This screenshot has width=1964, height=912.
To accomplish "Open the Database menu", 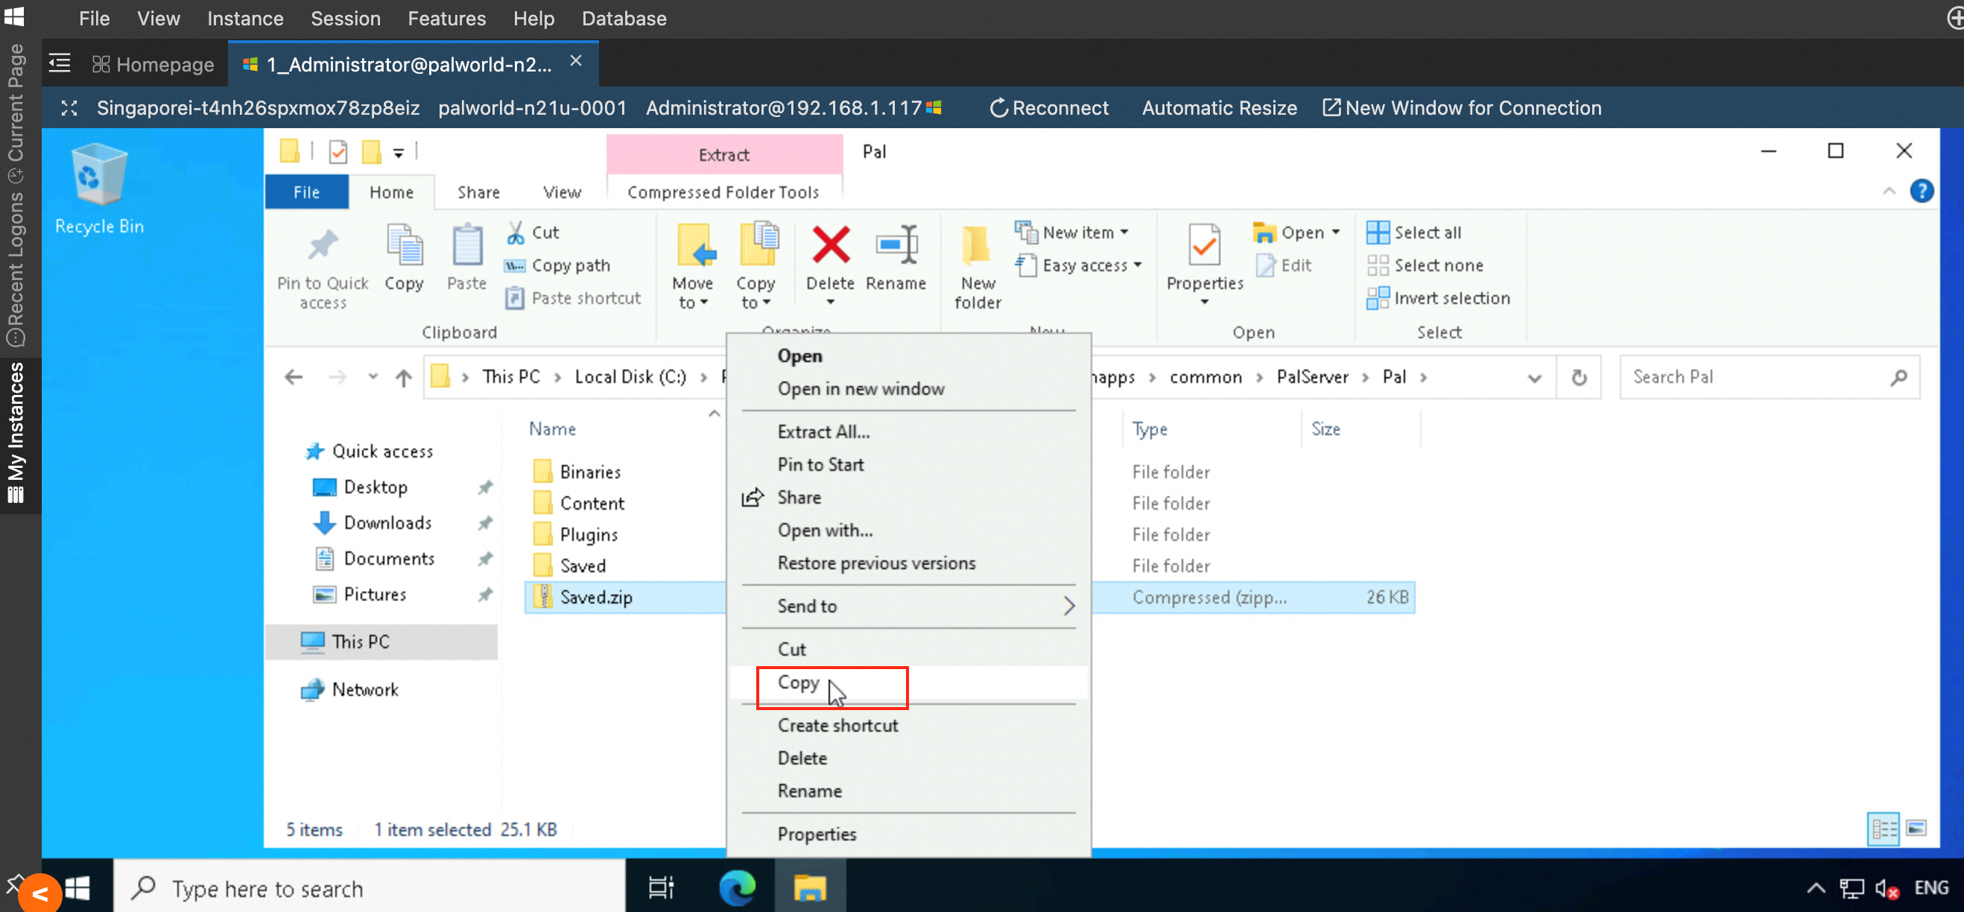I will click(x=624, y=19).
